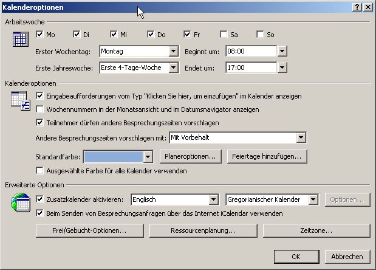Screen dimensions: 376x270
Task: Click the Zeitzone button
Action: click(x=323, y=231)
